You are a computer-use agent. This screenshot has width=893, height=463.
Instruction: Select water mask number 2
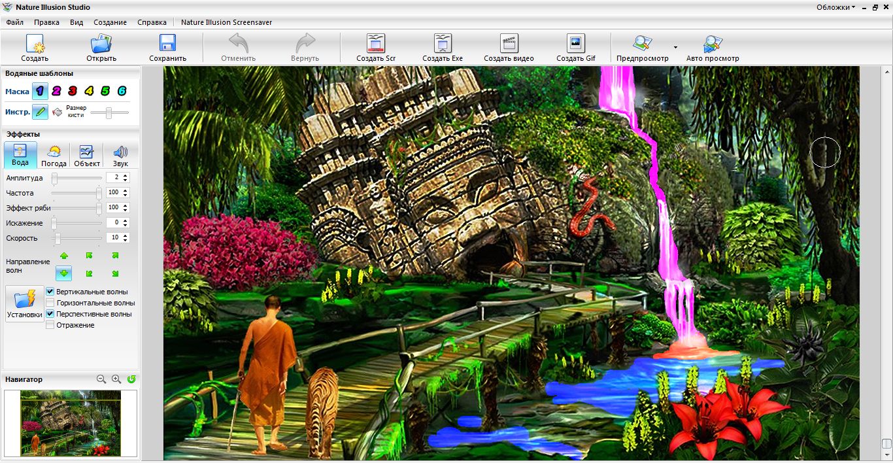[x=56, y=91]
